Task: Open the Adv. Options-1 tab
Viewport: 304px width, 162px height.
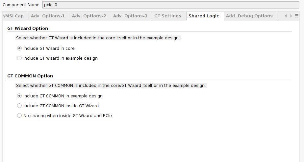Action: point(48,16)
